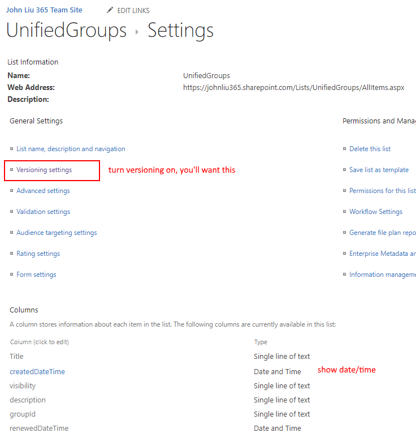Open Information management policy settings link
The width and height of the screenshot is (416, 437).
pos(382,275)
